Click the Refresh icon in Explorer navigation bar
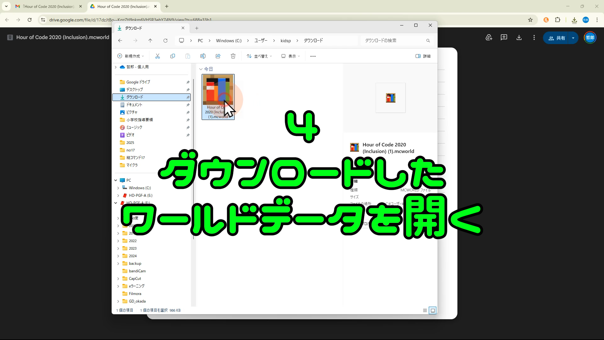The image size is (604, 340). click(x=165, y=41)
